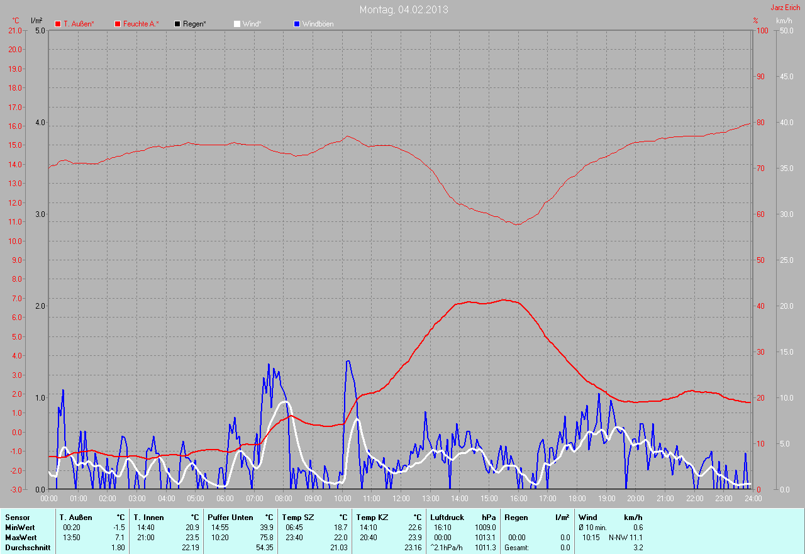
Task: Click the outside minimum value '-1.5'
Action: 118,528
